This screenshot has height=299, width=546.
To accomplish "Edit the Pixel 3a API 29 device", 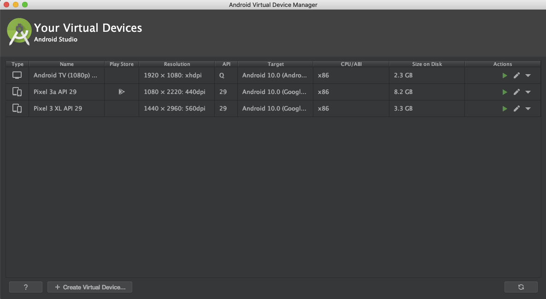I will [x=517, y=92].
